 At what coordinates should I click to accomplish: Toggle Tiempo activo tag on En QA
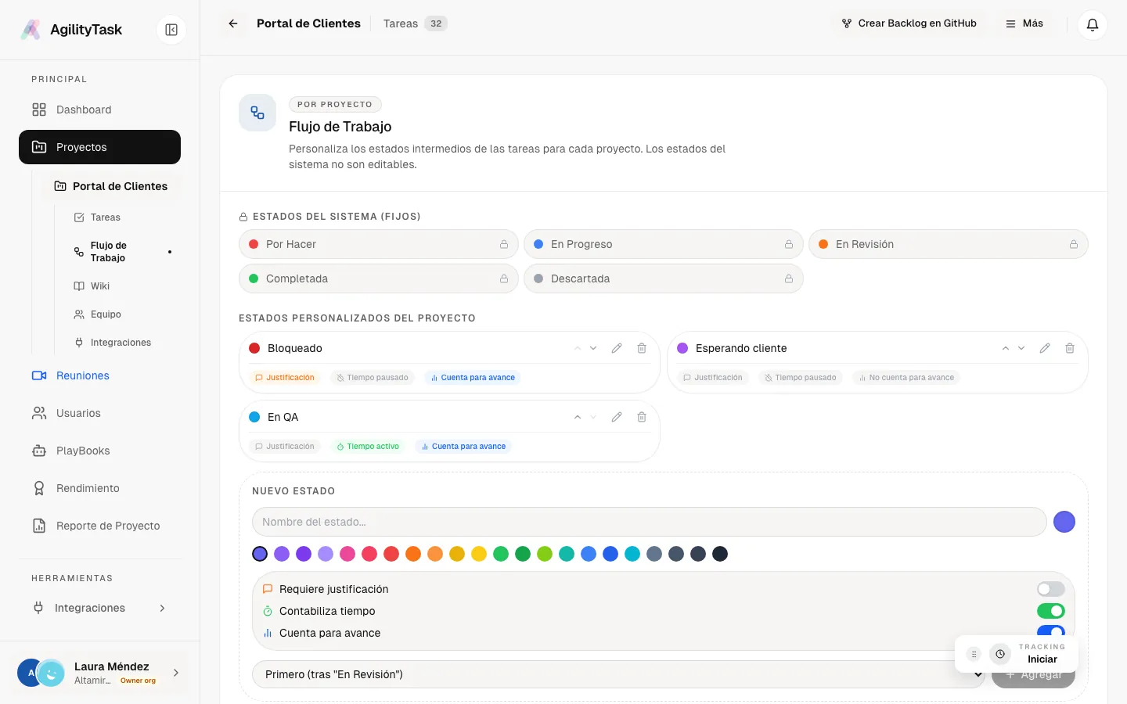click(368, 446)
